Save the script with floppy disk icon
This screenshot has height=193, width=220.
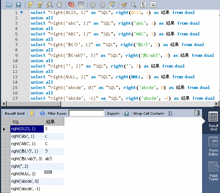(18, 5)
